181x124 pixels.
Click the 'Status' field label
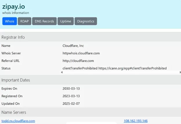(x=6, y=68)
